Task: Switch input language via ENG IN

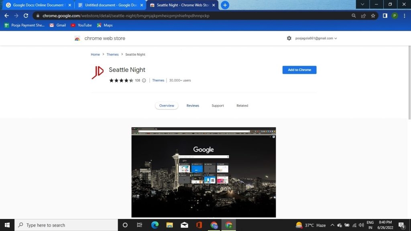Action: coord(370,225)
